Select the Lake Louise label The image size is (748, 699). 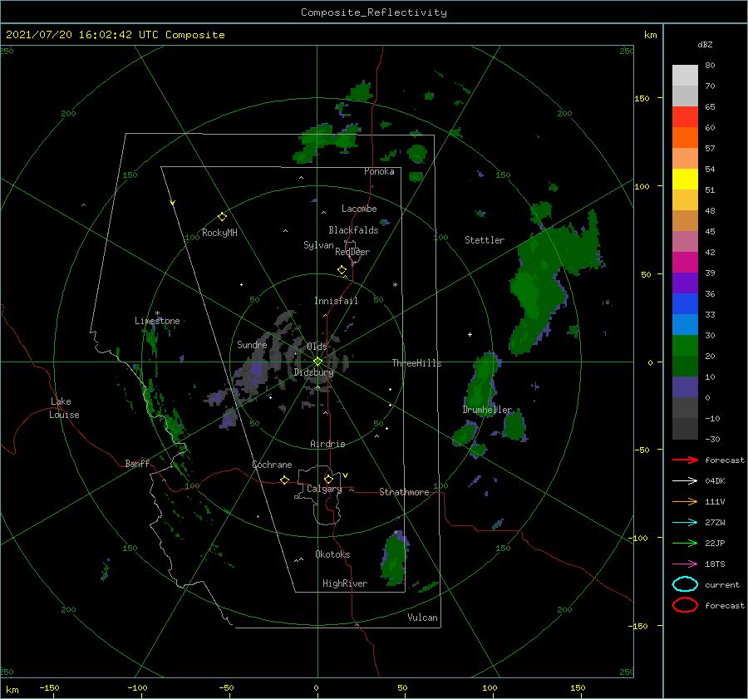click(64, 408)
